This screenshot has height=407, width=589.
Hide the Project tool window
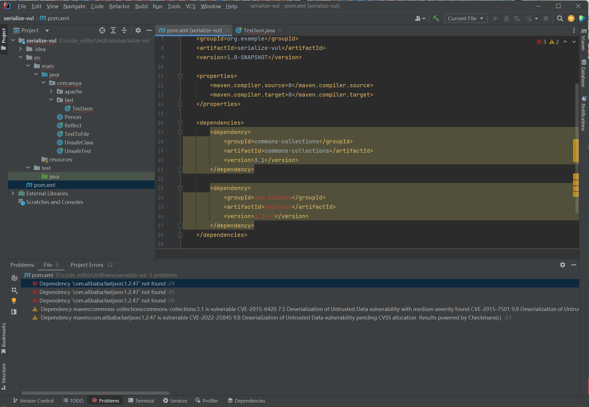click(x=149, y=30)
